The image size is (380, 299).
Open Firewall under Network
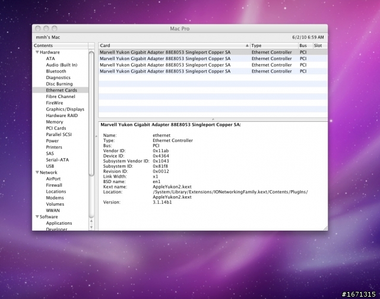pyautogui.click(x=54, y=185)
